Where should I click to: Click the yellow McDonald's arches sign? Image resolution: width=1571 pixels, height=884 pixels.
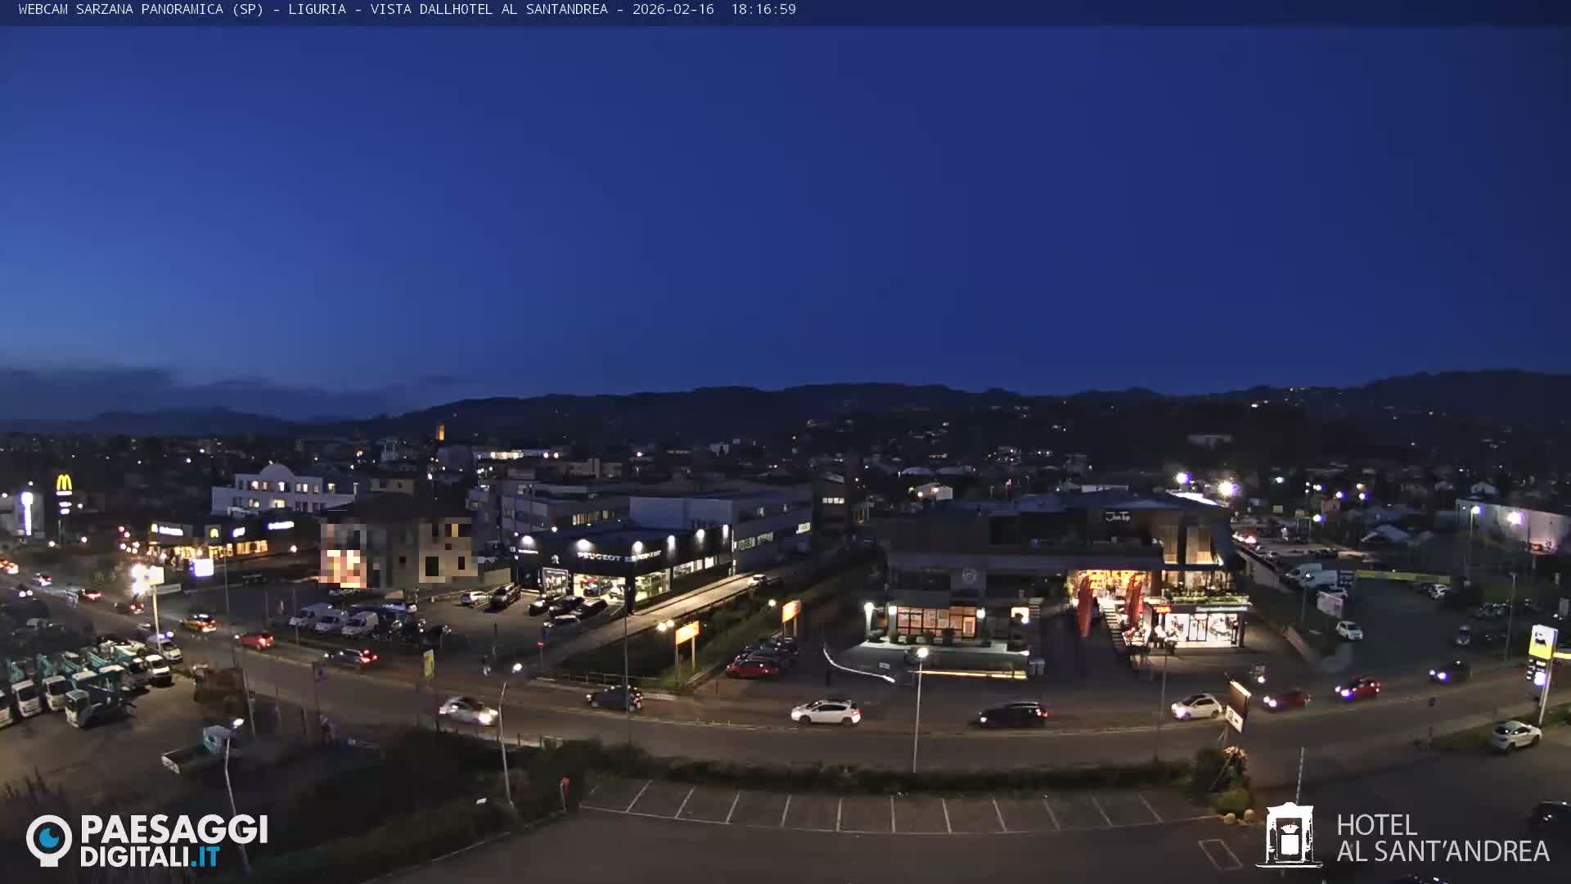coord(64,484)
